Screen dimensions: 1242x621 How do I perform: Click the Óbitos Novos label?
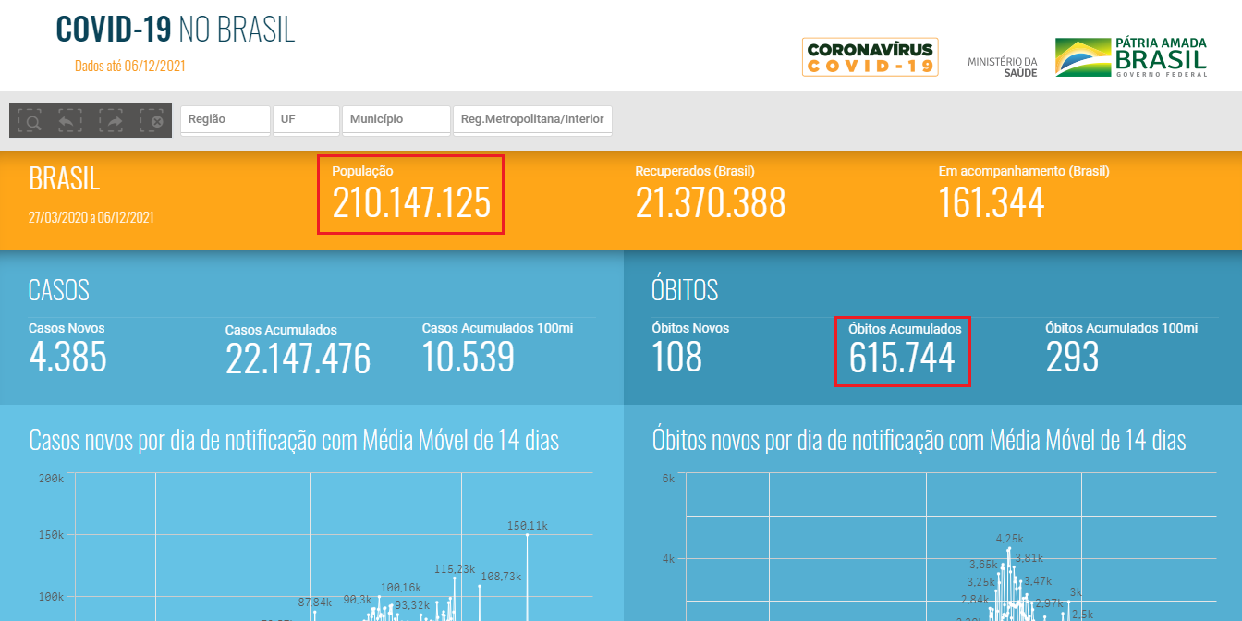690,328
